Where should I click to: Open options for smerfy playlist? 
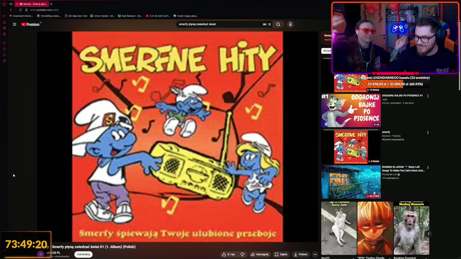[428, 133]
